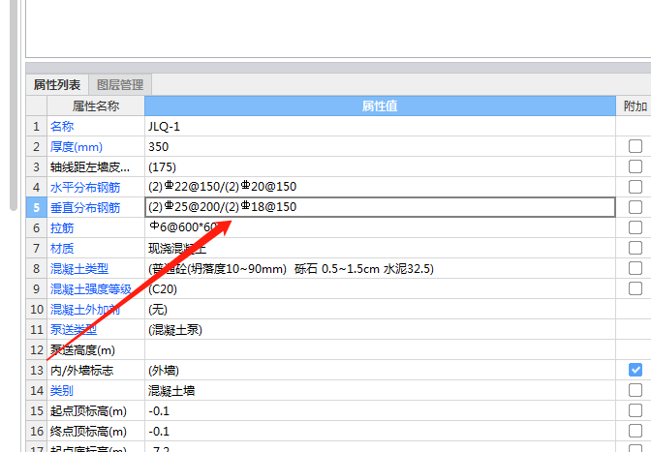Click the 水平分布钢筋 property name
651x452 pixels.
point(85,187)
